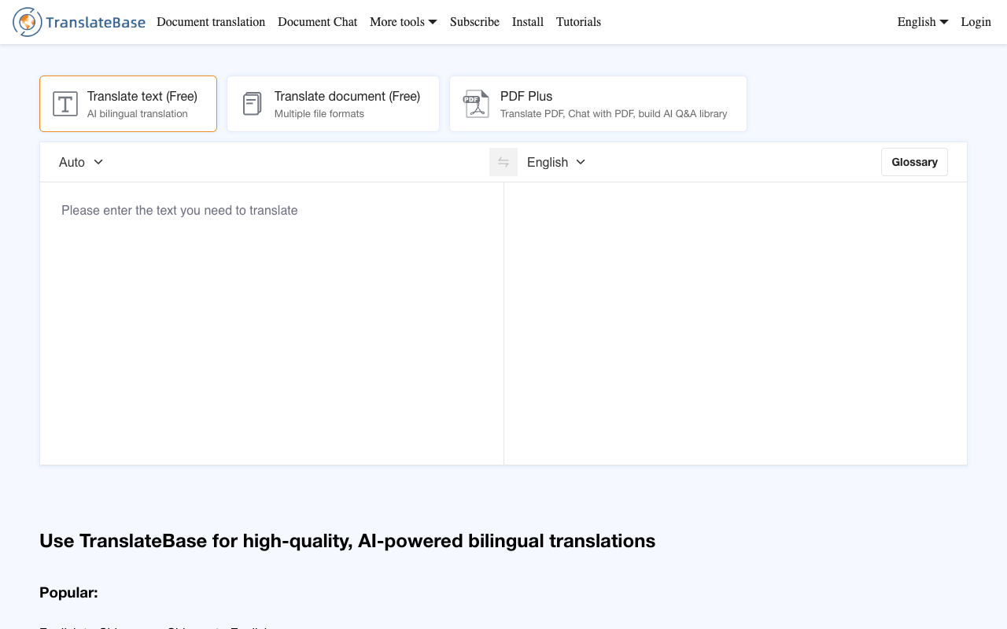Expand the "More tools" menu
The height and width of the screenshot is (629, 1007).
click(403, 22)
